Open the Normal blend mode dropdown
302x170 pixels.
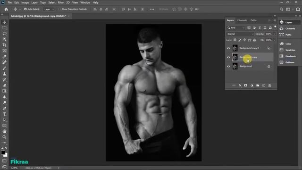point(240,34)
